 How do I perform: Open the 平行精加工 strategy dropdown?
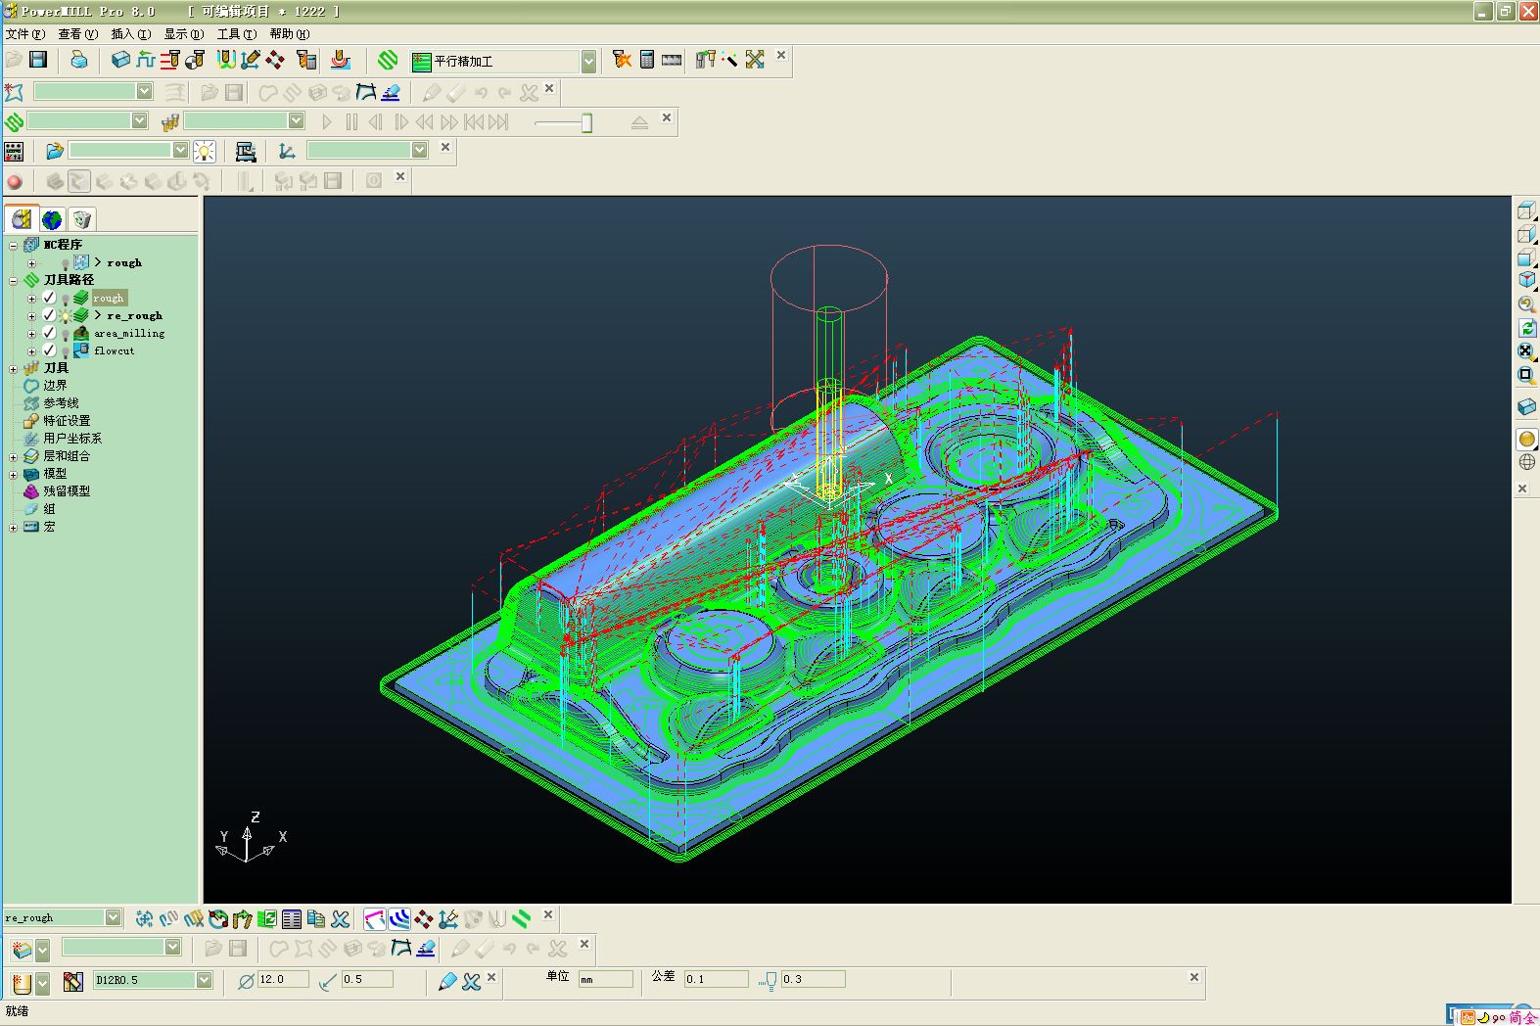(588, 62)
